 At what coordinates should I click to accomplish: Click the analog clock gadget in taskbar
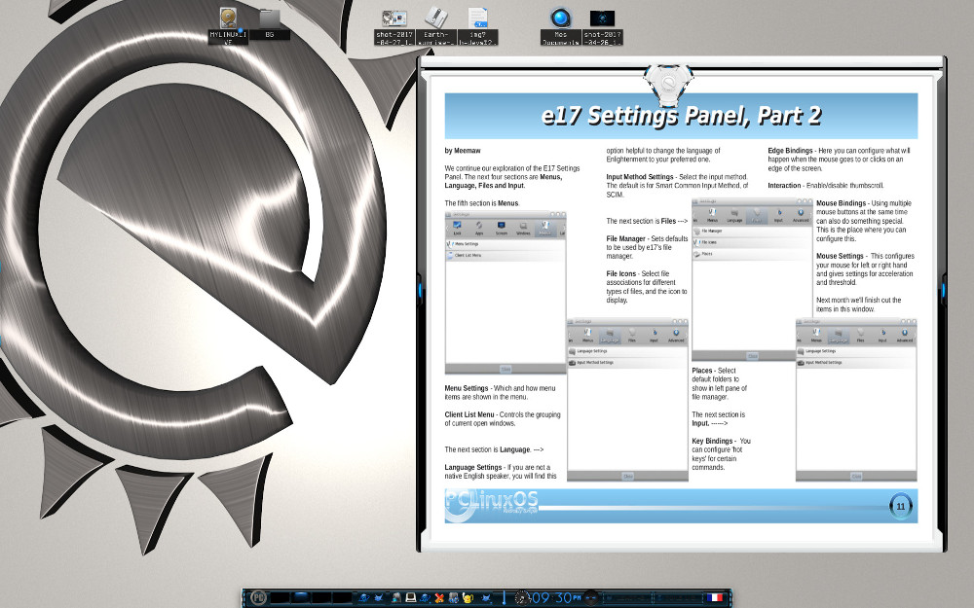point(522,597)
